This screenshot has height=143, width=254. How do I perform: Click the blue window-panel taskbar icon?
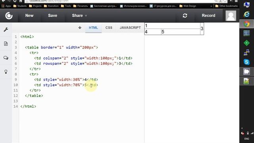246,33
